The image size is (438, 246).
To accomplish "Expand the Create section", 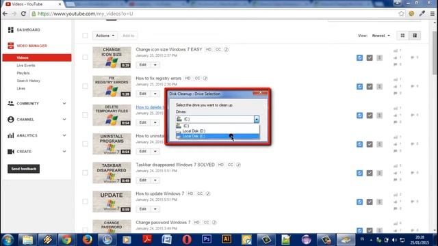I will tap(37, 152).
